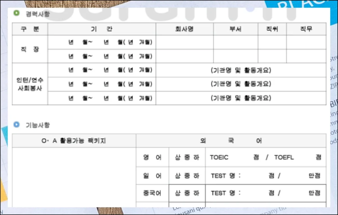The image size is (338, 215).
Task: Click the empty 회사명 cell in first 직장 row
Action: tap(184, 42)
